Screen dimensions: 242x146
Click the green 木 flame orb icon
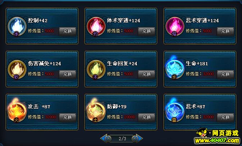[x=96, y=70]
